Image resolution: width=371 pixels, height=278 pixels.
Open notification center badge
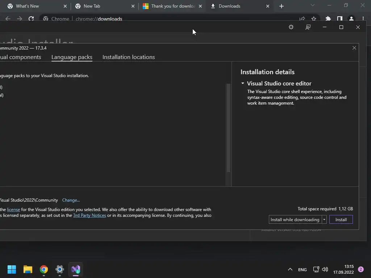[361, 269]
